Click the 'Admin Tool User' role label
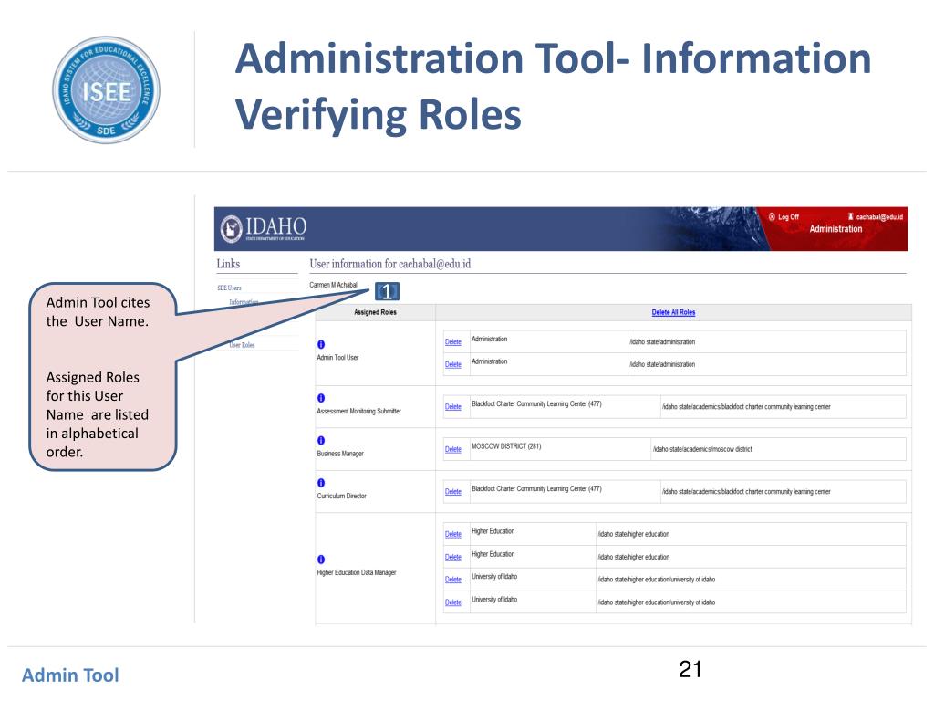Image resolution: width=934 pixels, height=701 pixels. pos(337,358)
